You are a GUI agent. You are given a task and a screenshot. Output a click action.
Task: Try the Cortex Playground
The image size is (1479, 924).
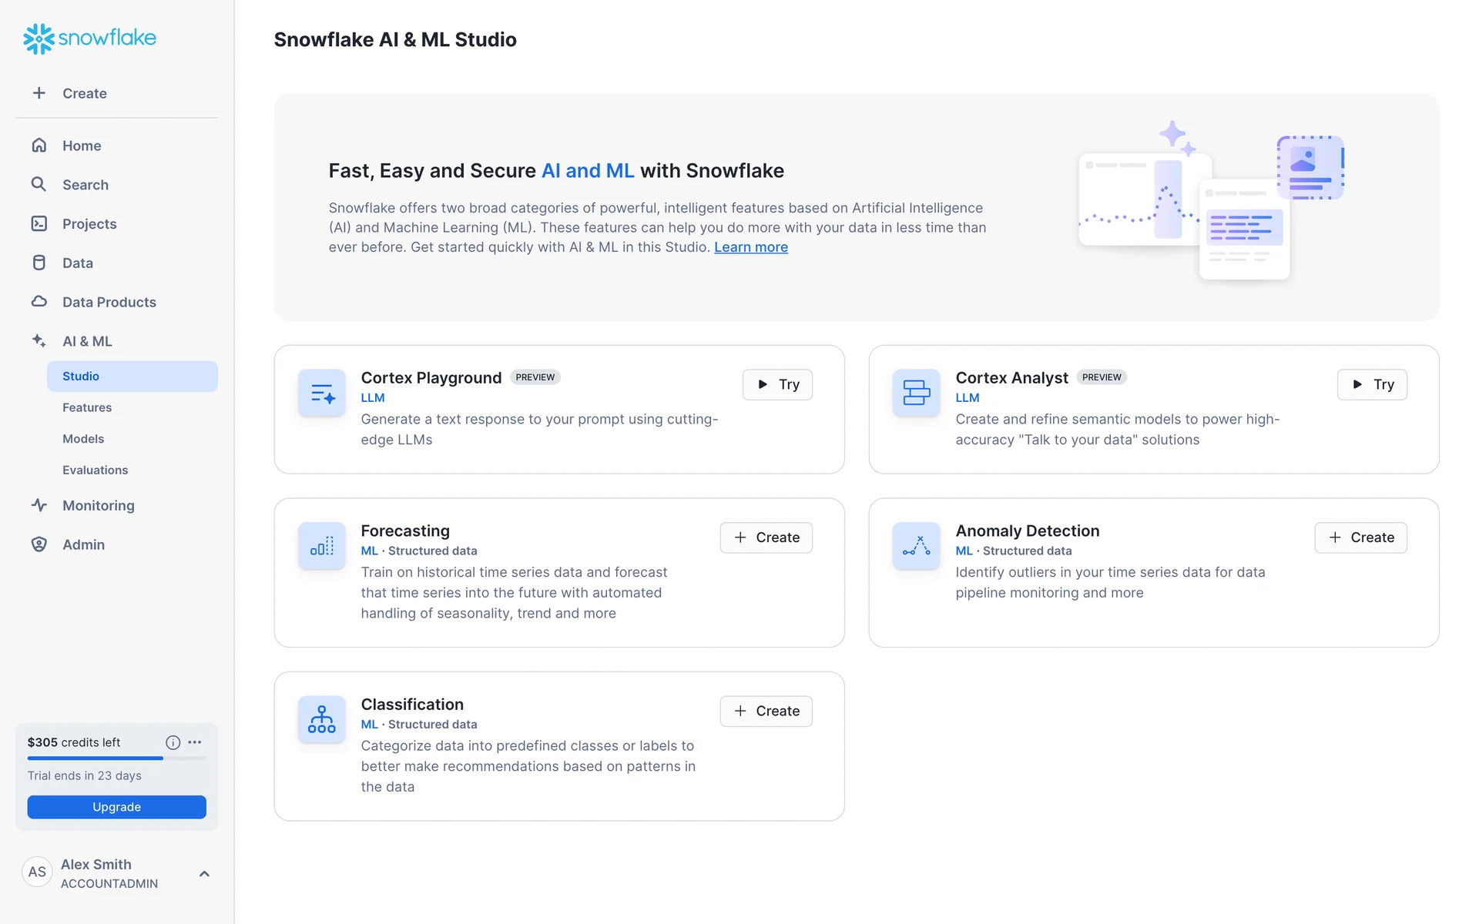pyautogui.click(x=777, y=384)
